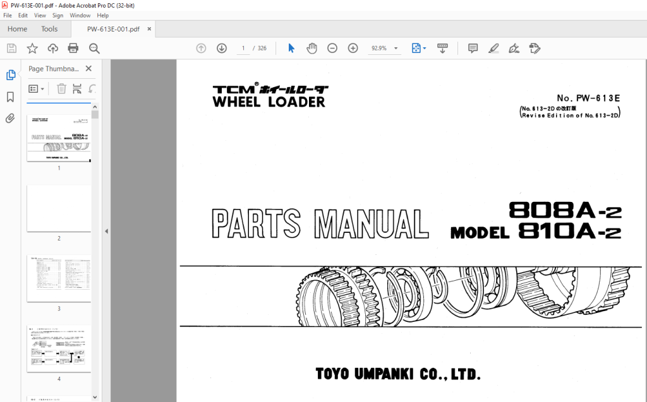
Task: Open the zoom level dropdown arrow
Action: point(396,48)
